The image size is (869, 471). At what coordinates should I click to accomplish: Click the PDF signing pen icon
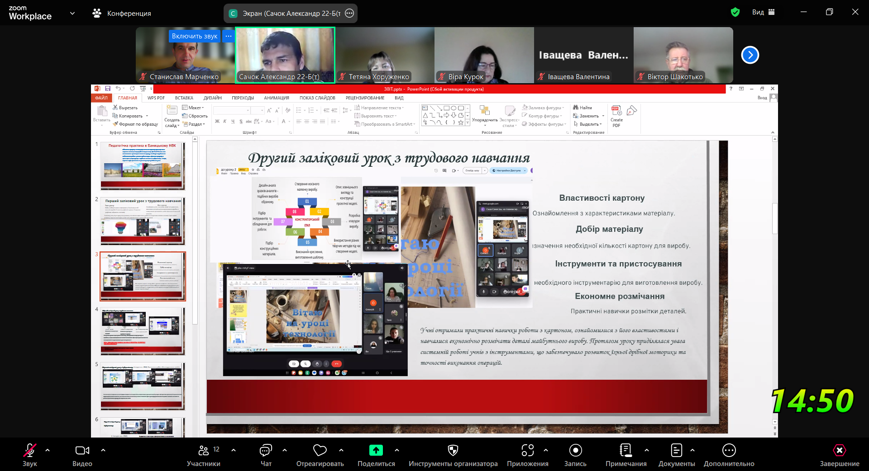(632, 111)
